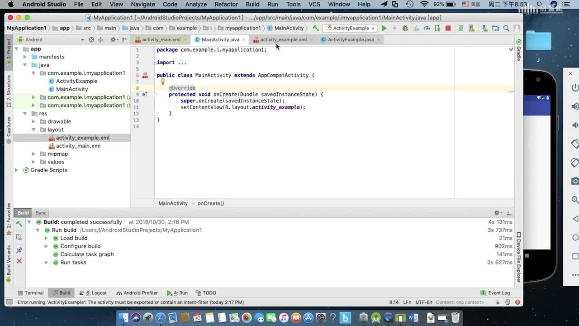The image size is (579, 326).
Task: Click the Search Everywhere magnifier icon
Action: (x=506, y=28)
